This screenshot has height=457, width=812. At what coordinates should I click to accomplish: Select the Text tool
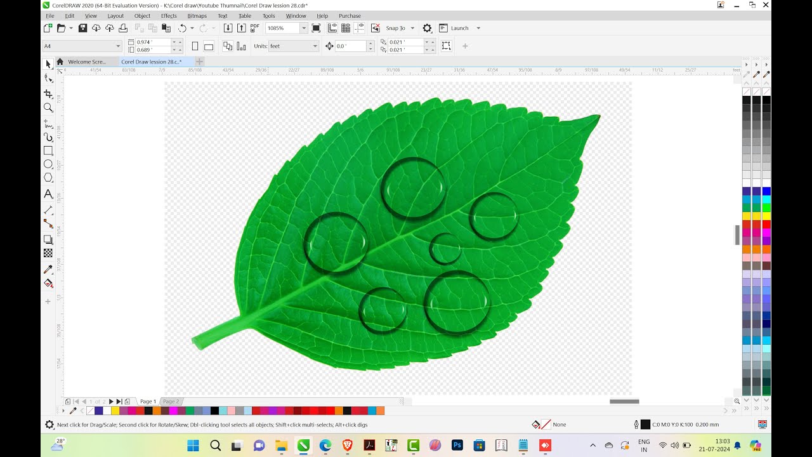[x=48, y=194]
